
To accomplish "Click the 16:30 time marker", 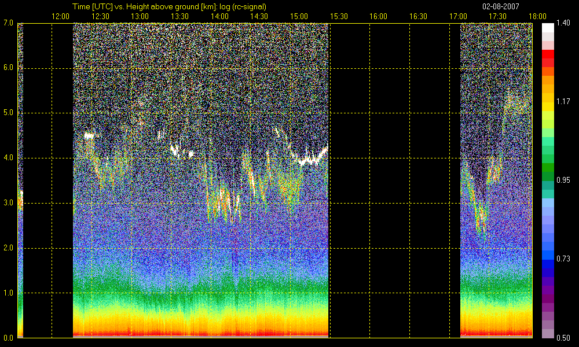I will [418, 16].
